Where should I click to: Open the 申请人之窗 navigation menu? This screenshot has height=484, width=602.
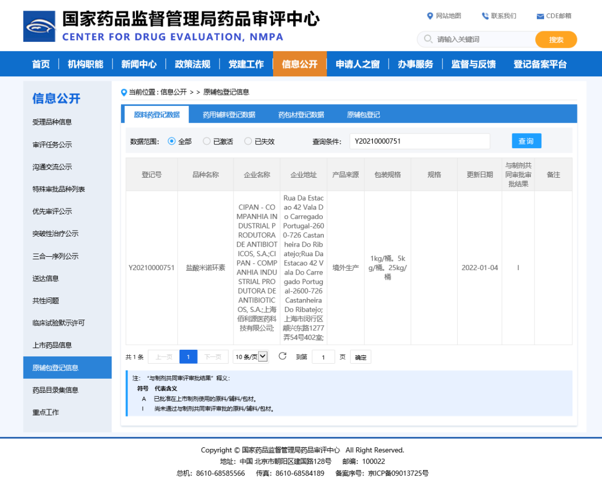click(357, 64)
